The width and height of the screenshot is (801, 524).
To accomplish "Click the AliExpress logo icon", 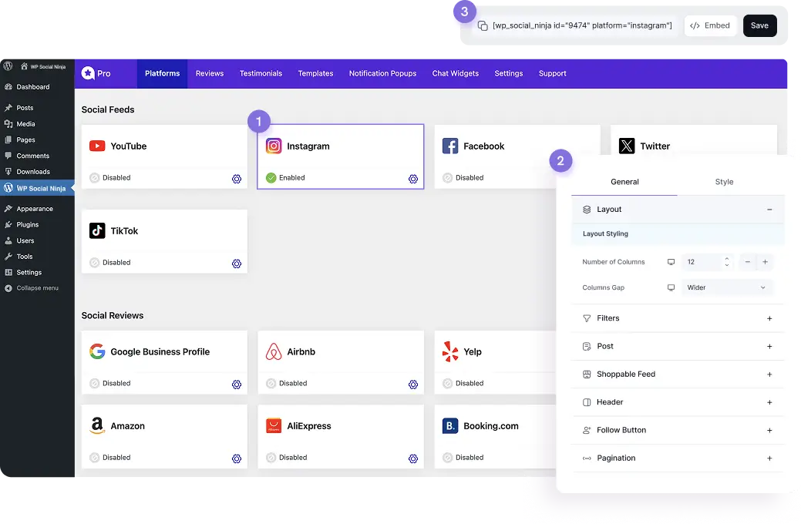I will [x=274, y=426].
